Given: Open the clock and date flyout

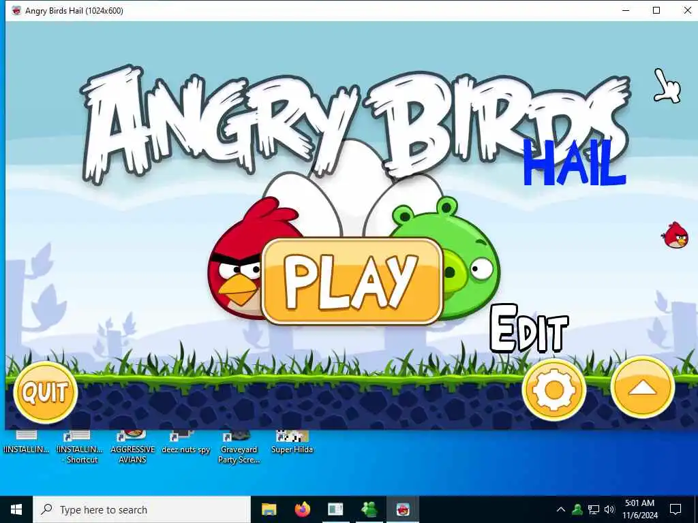Looking at the screenshot, I should 639,509.
